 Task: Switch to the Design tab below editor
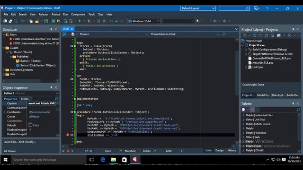(x=219, y=150)
